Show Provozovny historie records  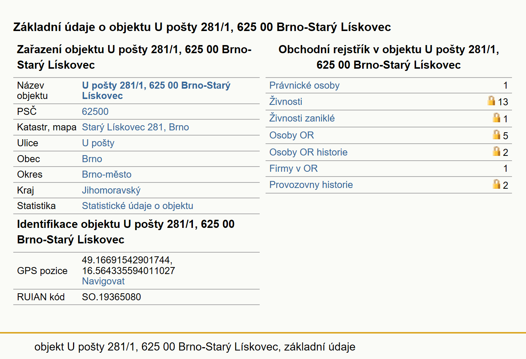point(311,185)
